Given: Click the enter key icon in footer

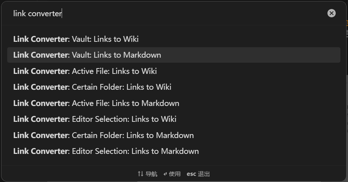Looking at the screenshot, I should tap(165, 174).
